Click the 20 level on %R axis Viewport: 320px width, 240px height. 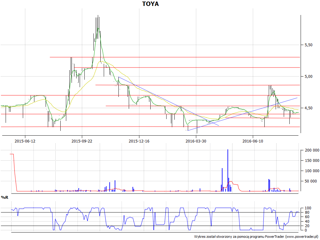[x=307, y=226]
